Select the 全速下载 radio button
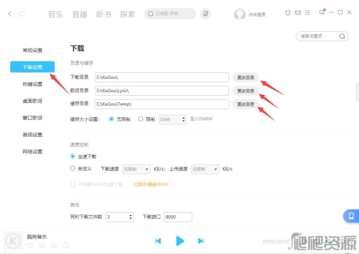The width and height of the screenshot is (359, 254). [72, 157]
